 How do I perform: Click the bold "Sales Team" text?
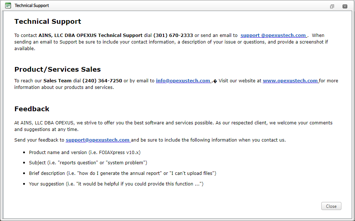pyautogui.click(x=58, y=80)
